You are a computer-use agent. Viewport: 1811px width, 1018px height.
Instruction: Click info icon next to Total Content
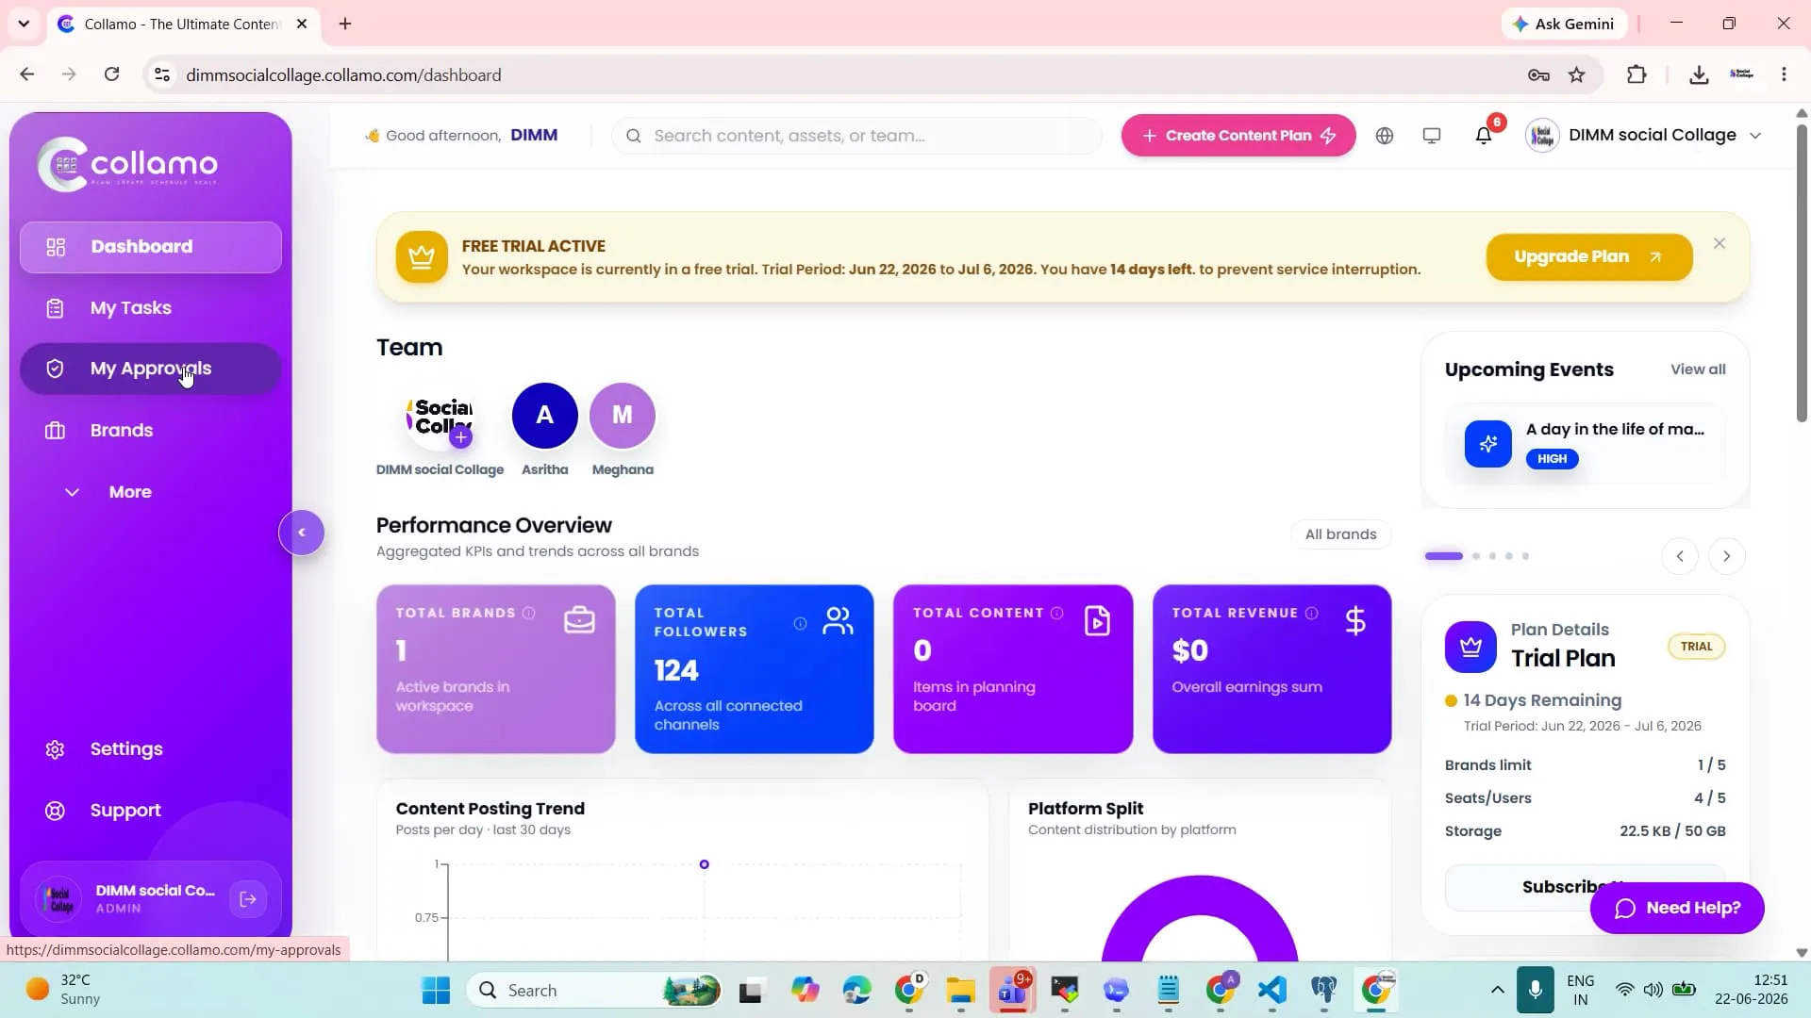[x=1056, y=613]
